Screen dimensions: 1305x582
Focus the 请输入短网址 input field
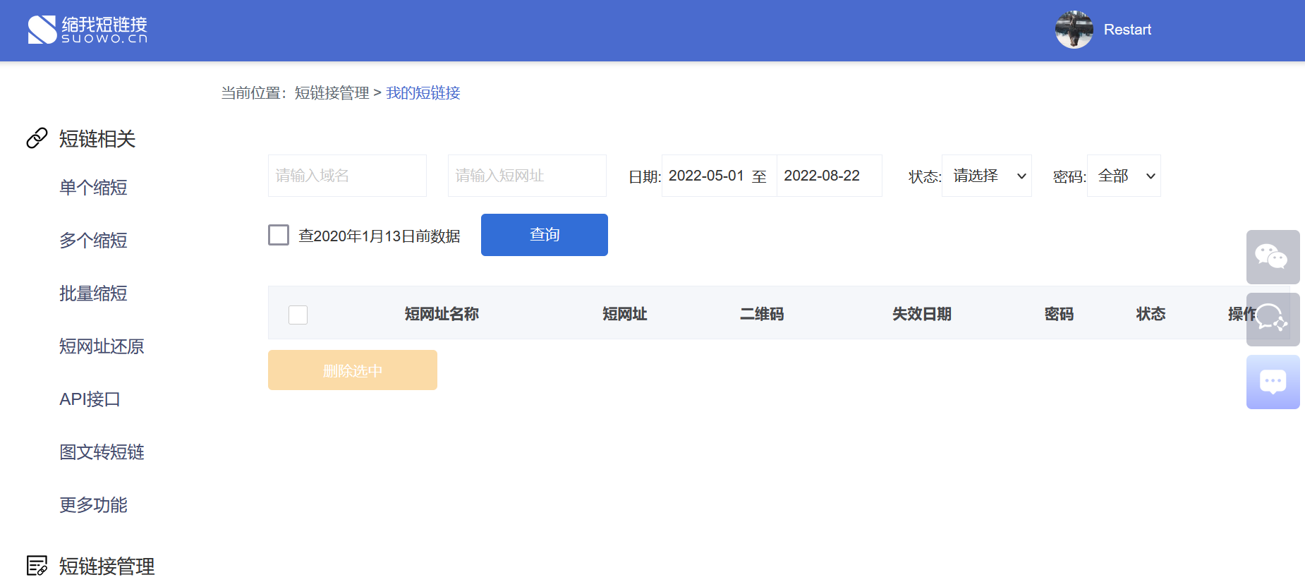(x=527, y=176)
